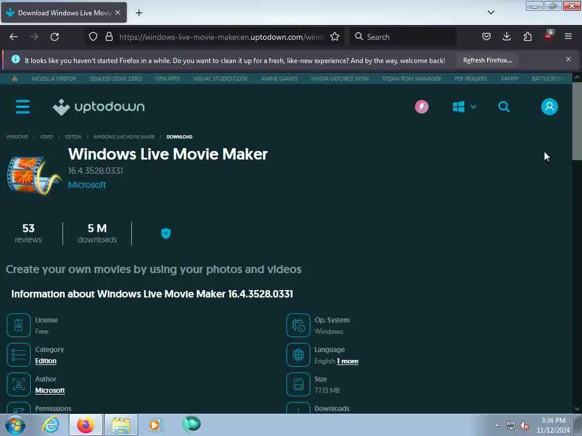Open the user account profile icon

[x=550, y=107]
